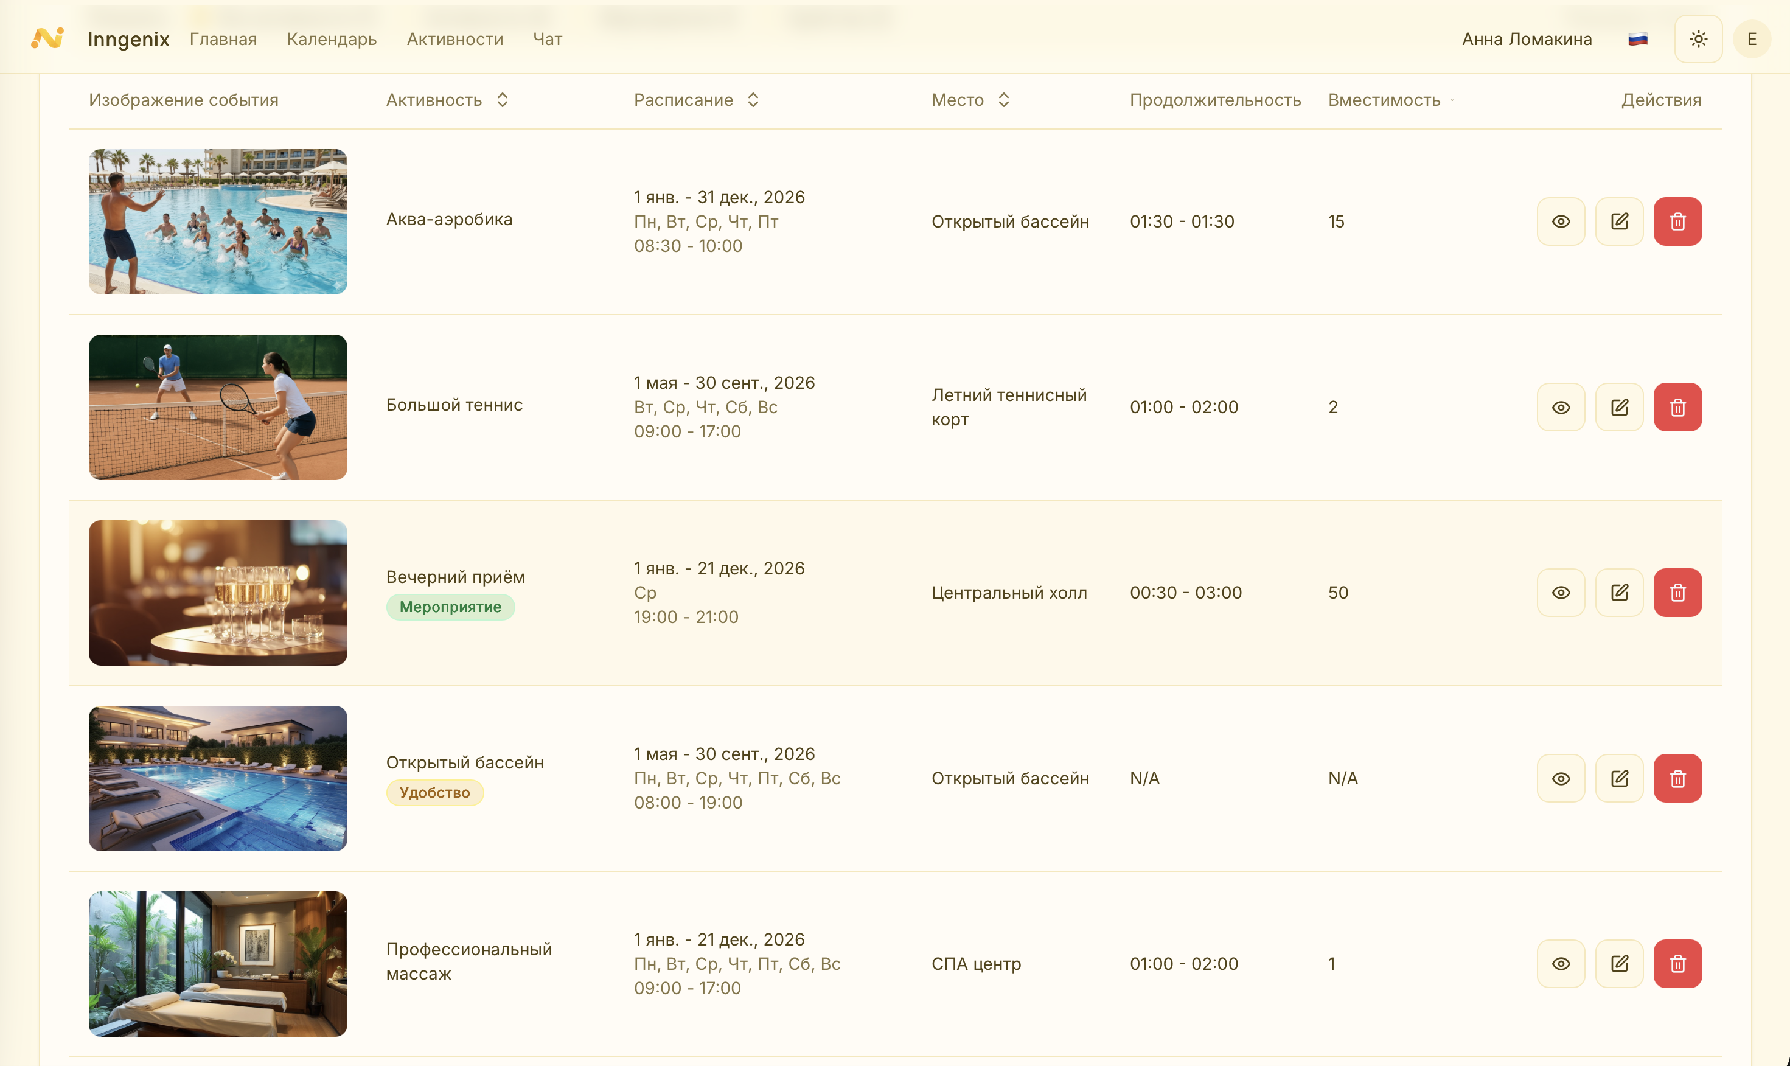Toggle the light/dark theme sun button

[x=1698, y=39]
